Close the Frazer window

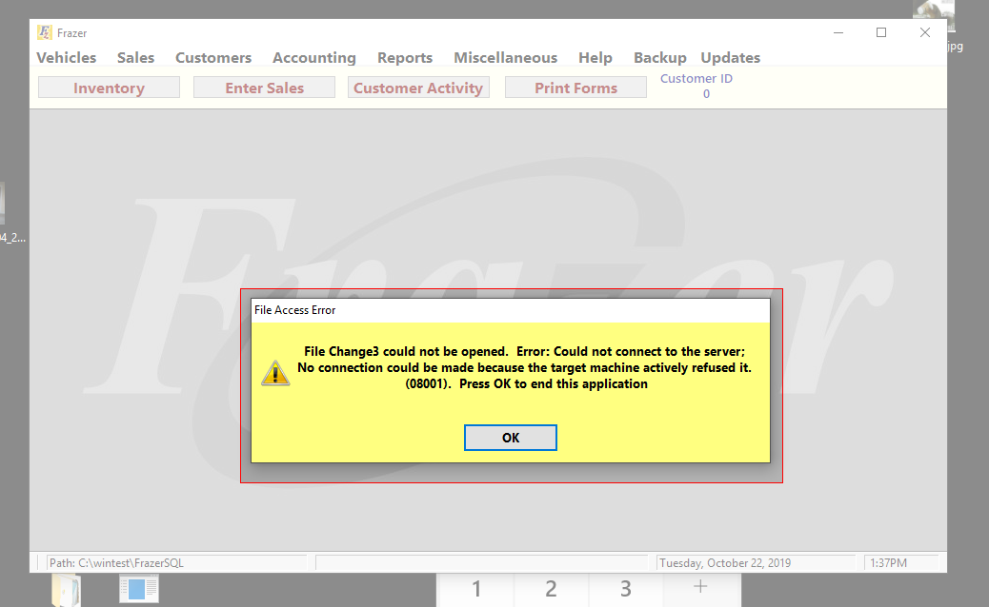924,32
